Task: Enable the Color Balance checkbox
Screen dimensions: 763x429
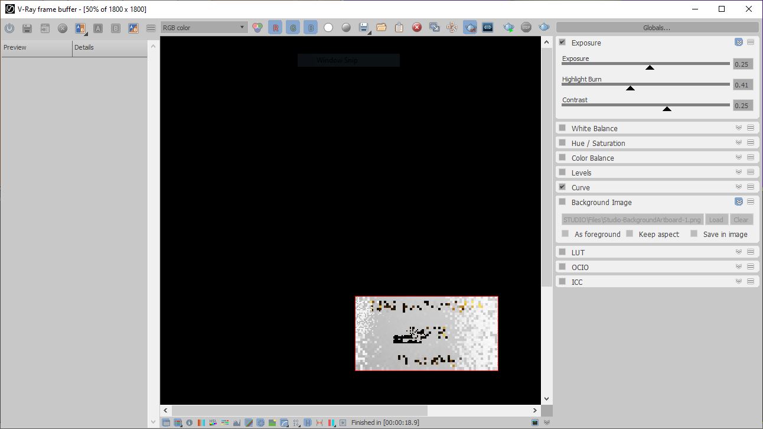Action: 562,158
